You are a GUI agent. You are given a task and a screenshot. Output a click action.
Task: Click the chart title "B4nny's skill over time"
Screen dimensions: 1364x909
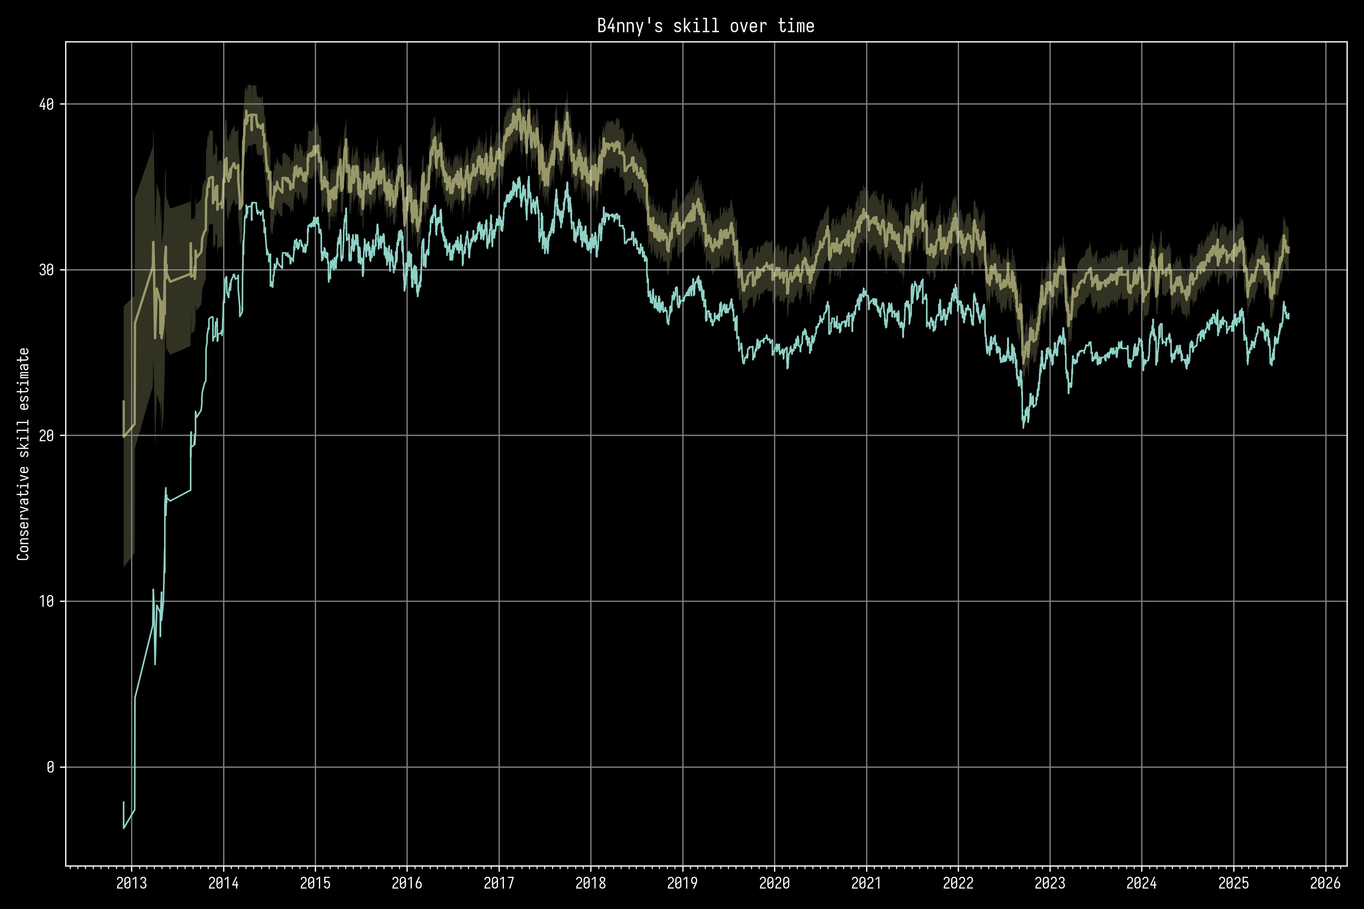pyautogui.click(x=706, y=26)
